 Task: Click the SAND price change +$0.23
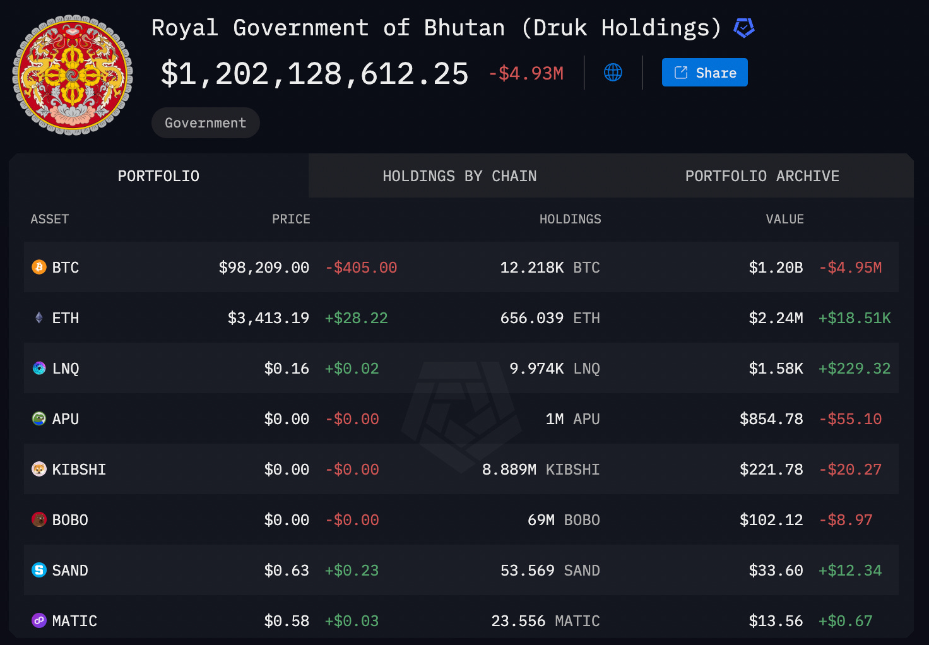click(x=352, y=571)
